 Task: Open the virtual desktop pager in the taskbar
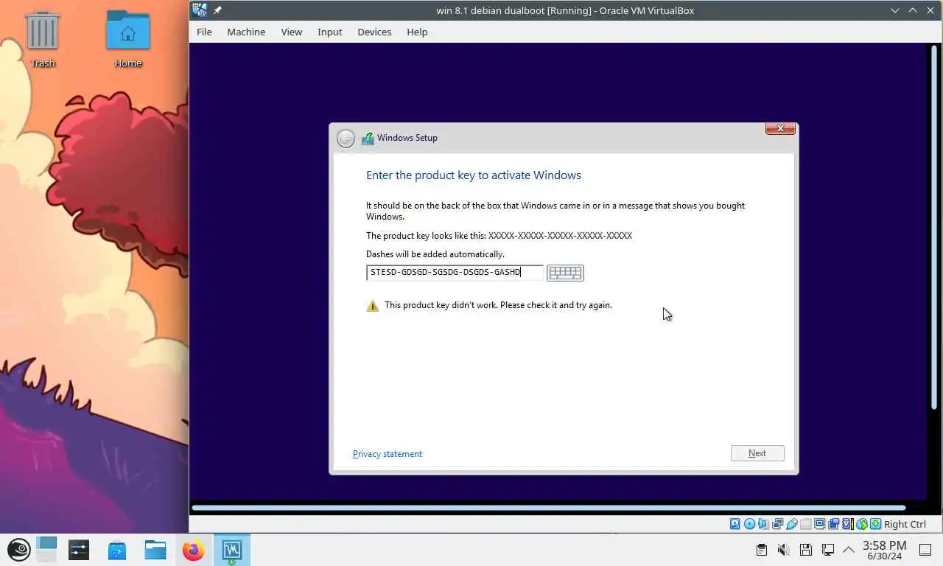click(47, 549)
